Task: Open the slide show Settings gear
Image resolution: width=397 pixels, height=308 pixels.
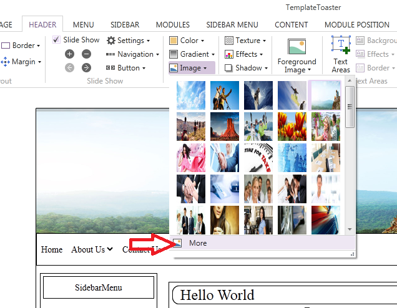Action: (111, 41)
